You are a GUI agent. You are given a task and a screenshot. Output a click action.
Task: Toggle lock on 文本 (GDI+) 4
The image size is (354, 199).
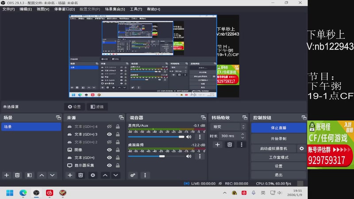[x=118, y=126]
